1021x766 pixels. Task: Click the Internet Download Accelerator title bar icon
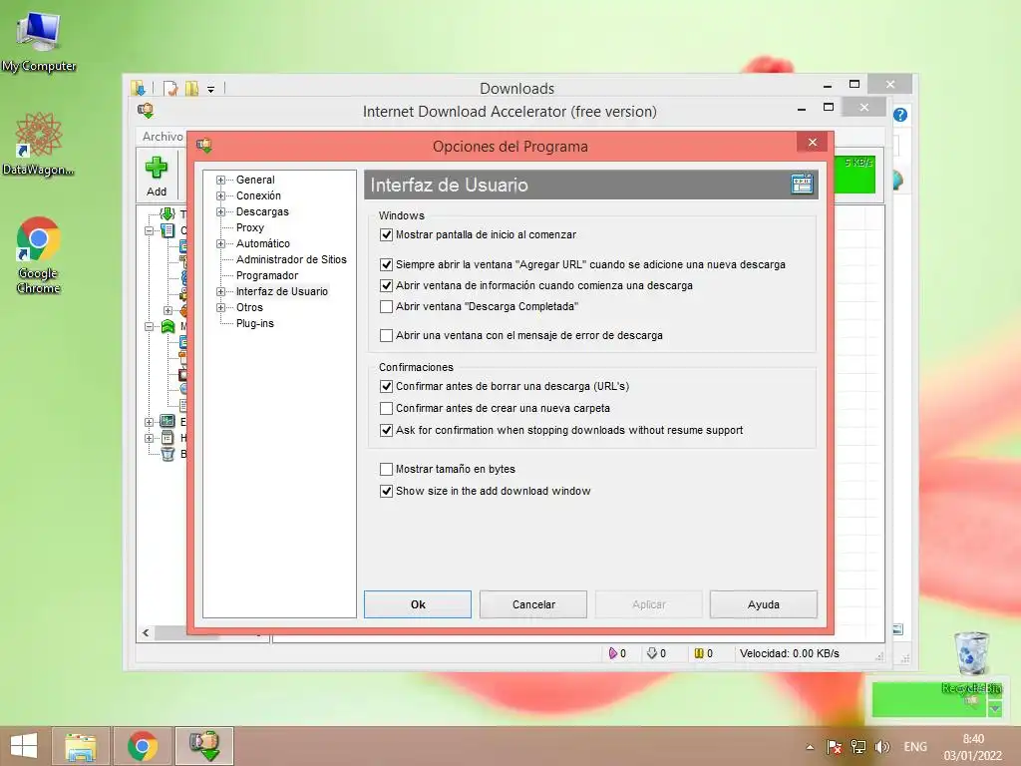tap(146, 111)
